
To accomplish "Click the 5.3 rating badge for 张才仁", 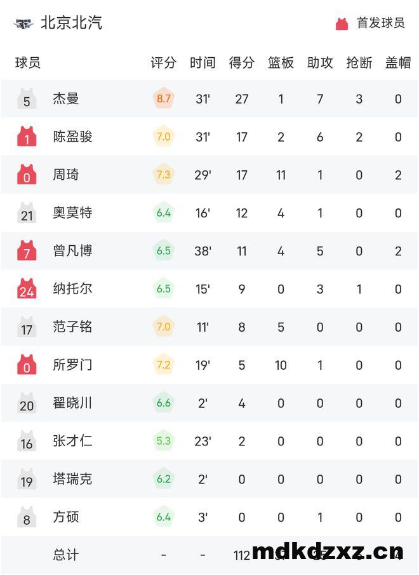I will coord(163,441).
